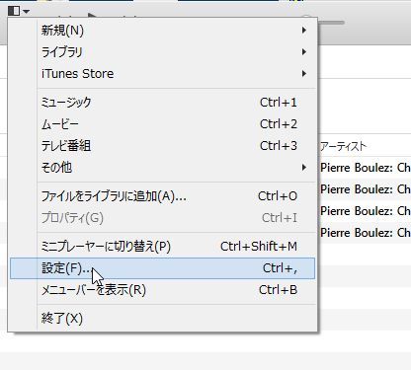Select ミュージック menu entry

point(162,103)
